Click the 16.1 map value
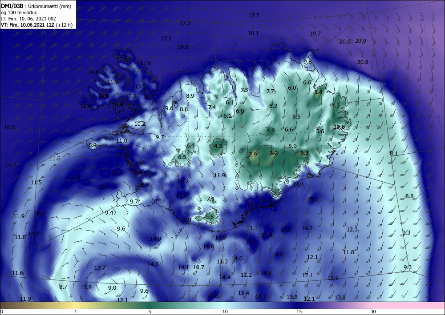 click(x=149, y=97)
